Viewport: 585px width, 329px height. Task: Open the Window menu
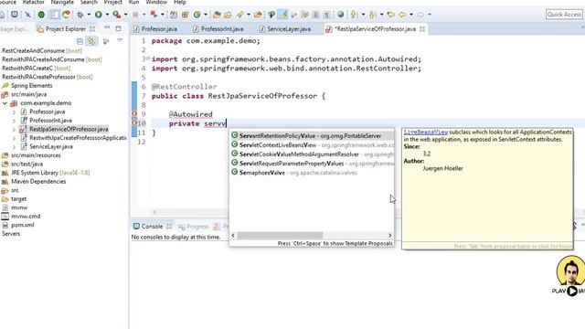coord(156,2)
